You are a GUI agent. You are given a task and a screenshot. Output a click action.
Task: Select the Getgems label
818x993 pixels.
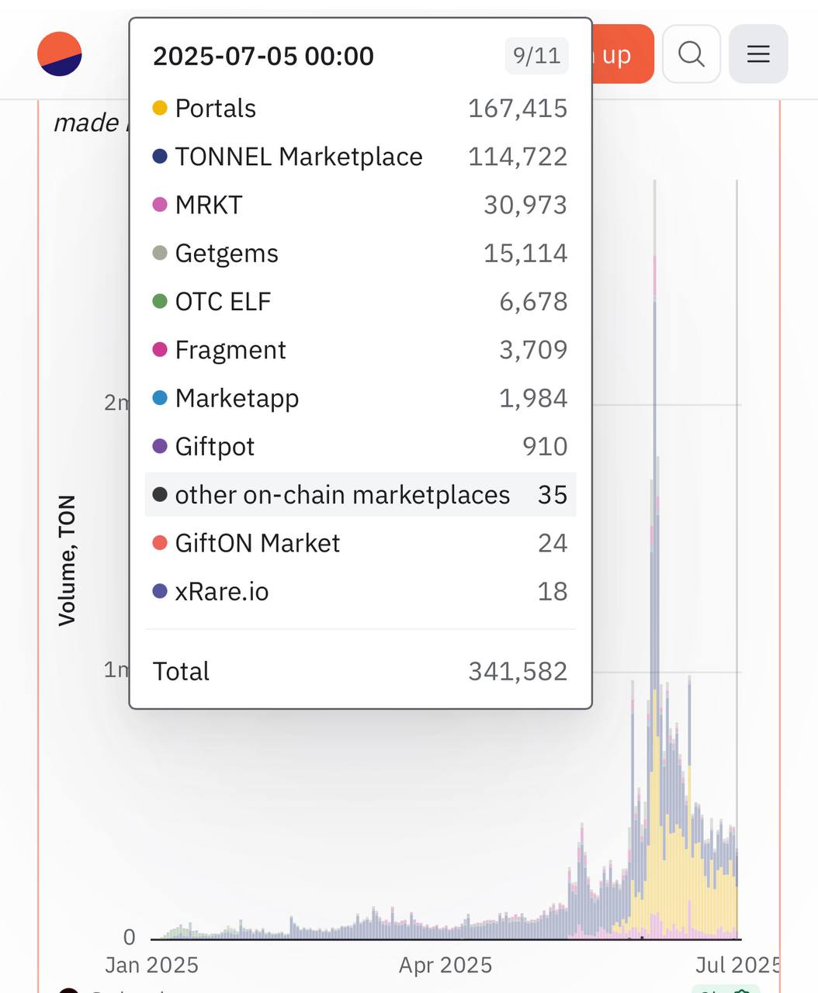[227, 254]
